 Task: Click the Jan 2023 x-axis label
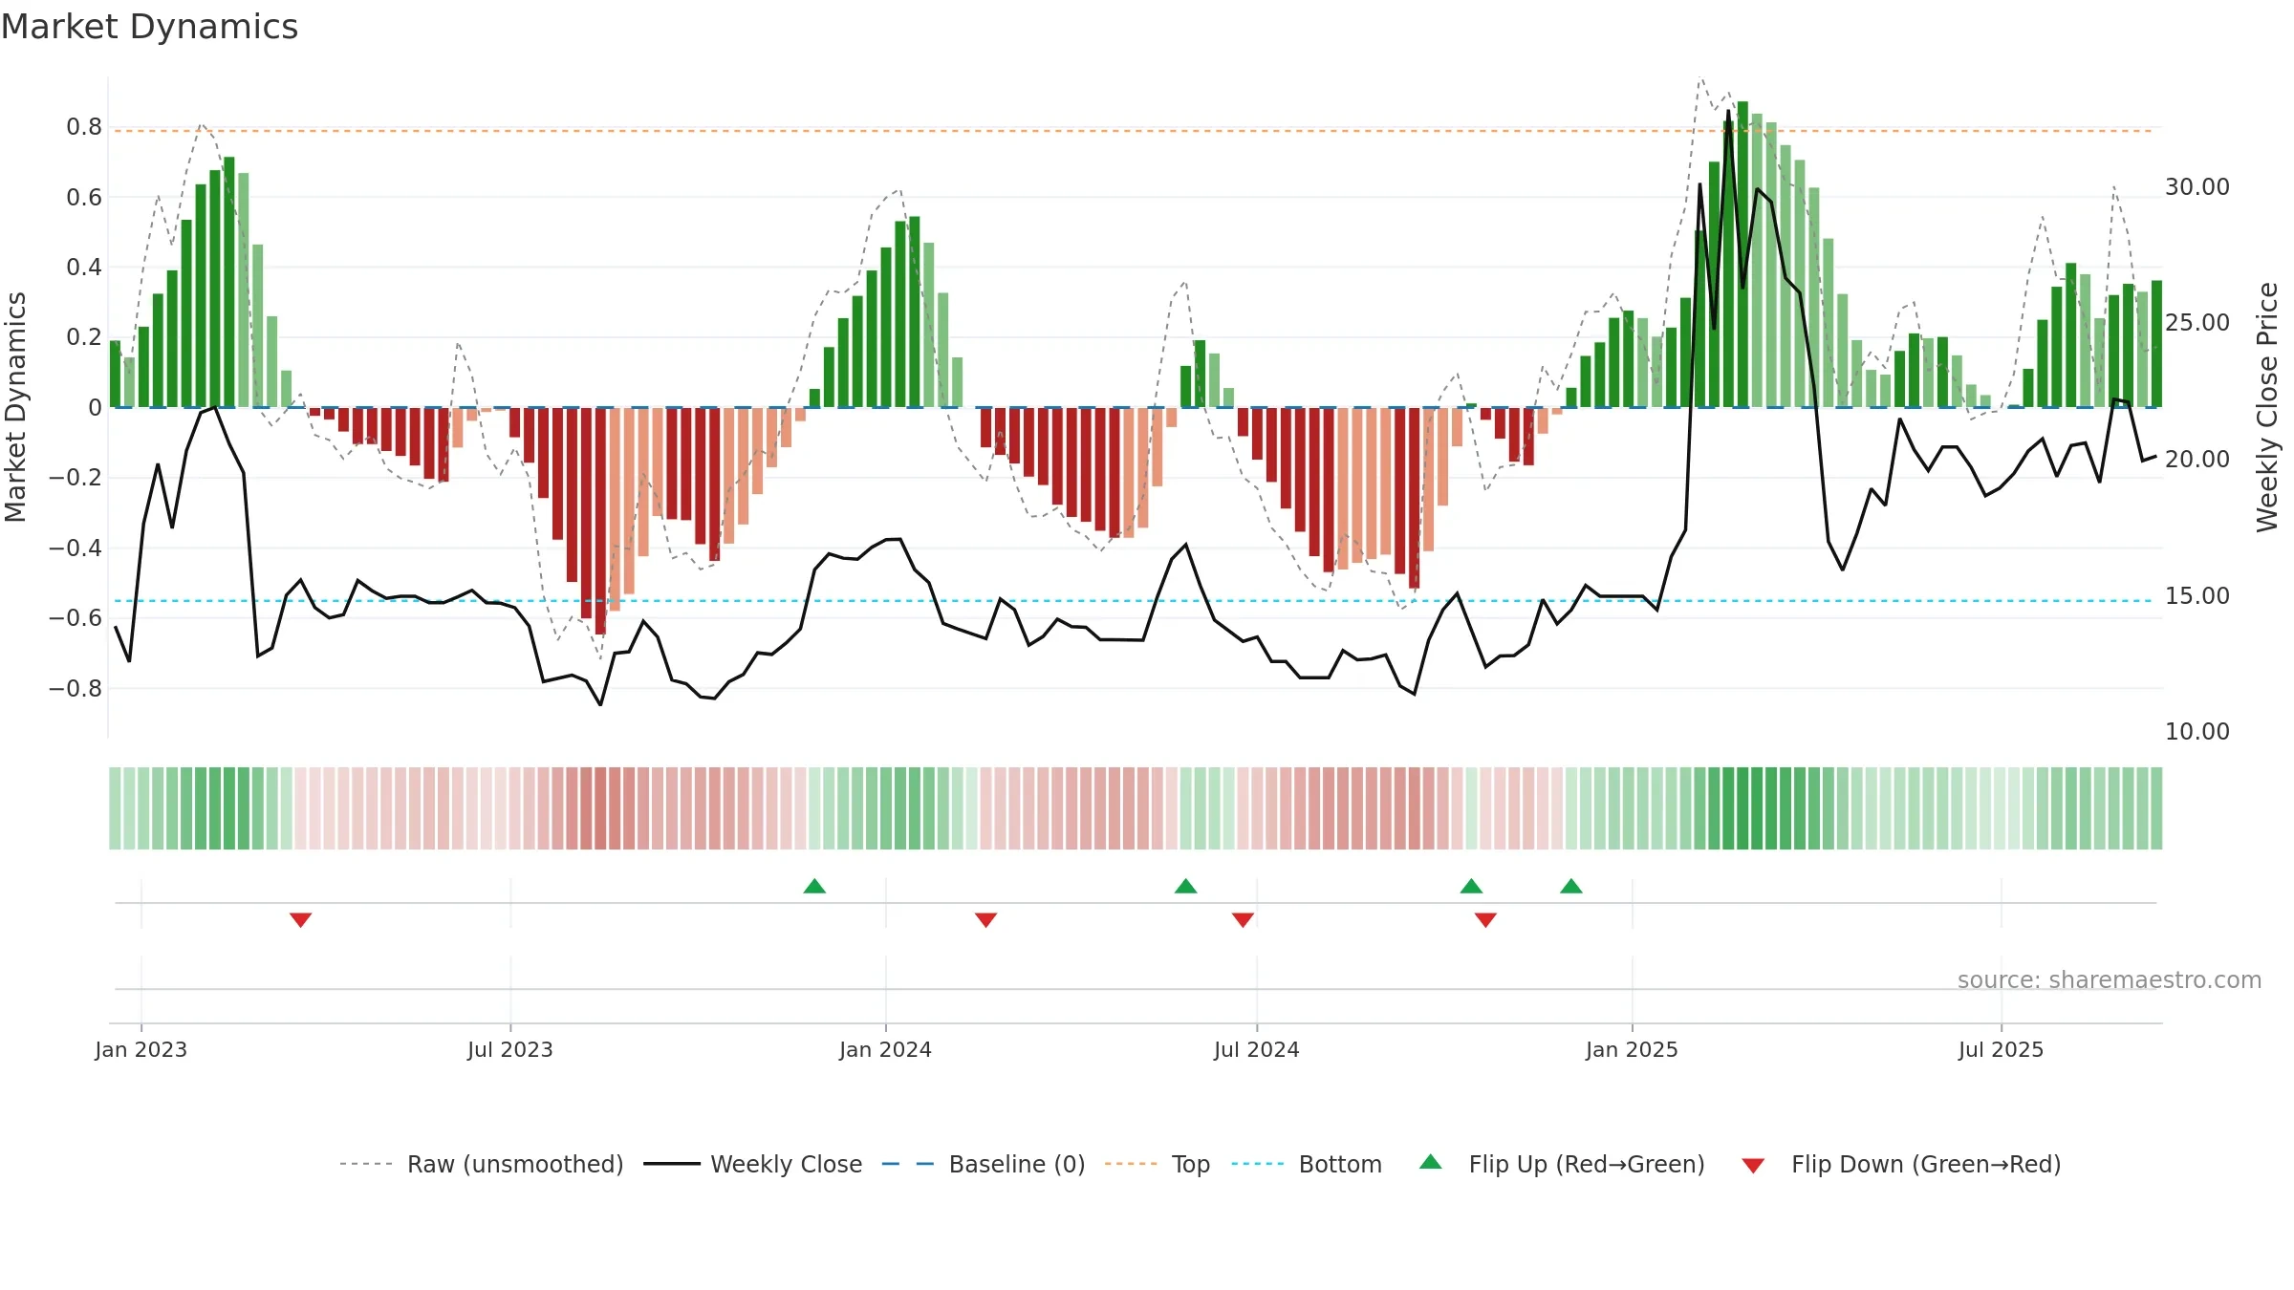[141, 1049]
